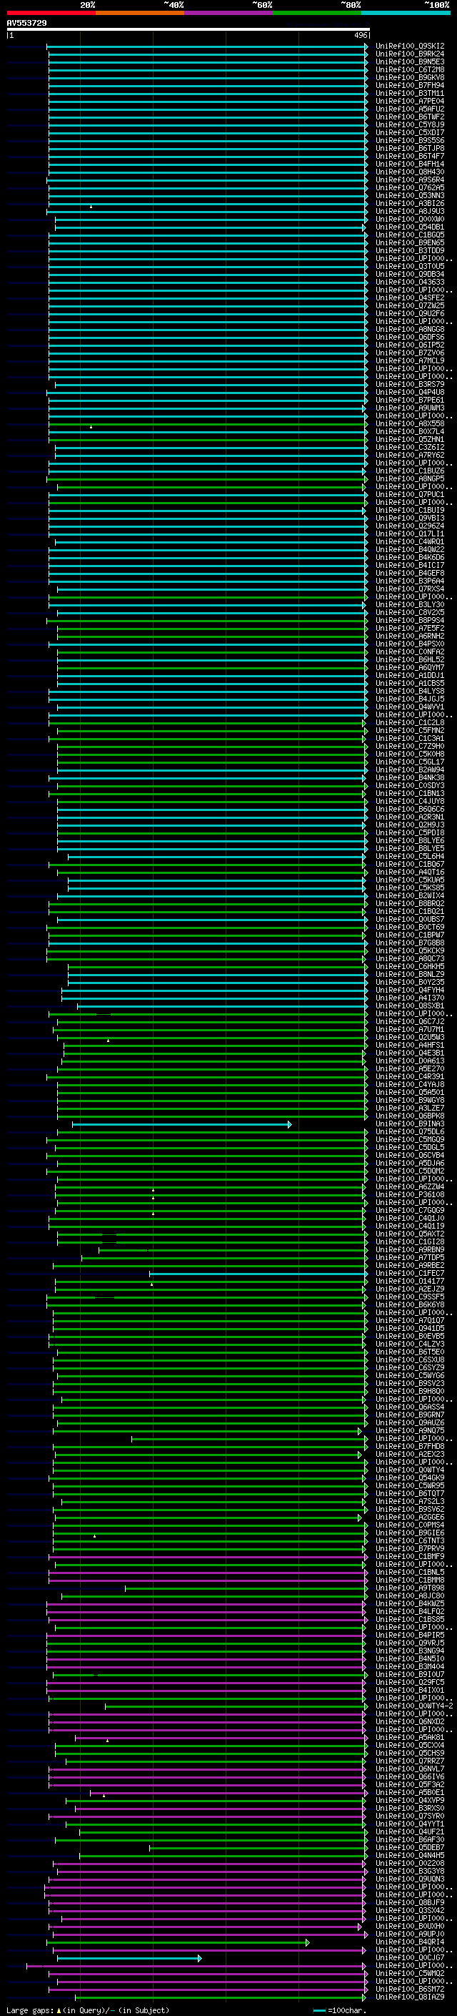Select the UniRef100_Q6NVL7 label
Image resolution: width=457 pixels, height=2016 pixels.
(410, 1769)
